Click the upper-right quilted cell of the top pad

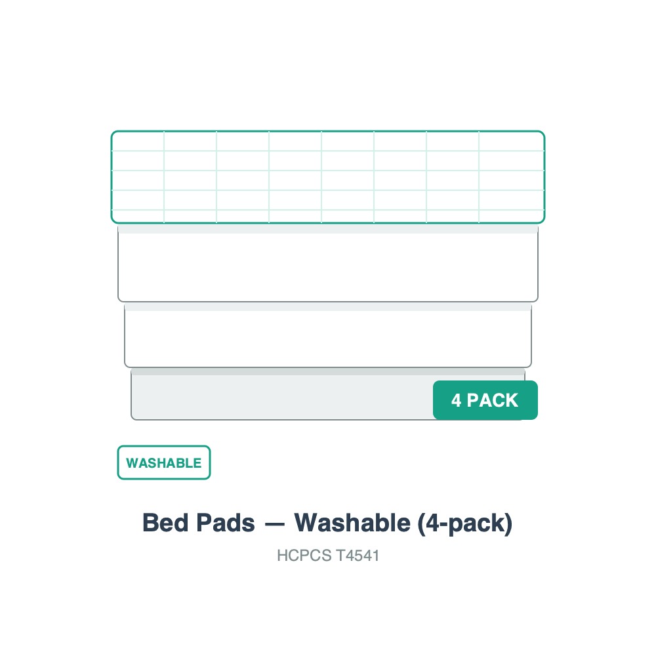pos(511,141)
